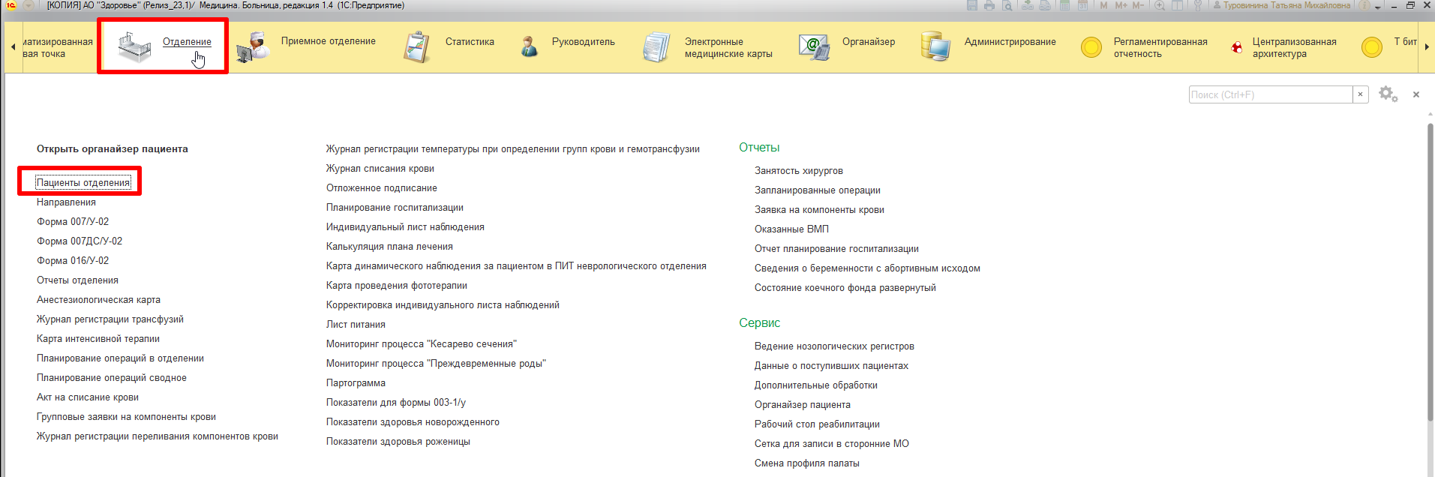The height and width of the screenshot is (477, 1435).
Task: Clear the search field with x button
Action: (x=1360, y=94)
